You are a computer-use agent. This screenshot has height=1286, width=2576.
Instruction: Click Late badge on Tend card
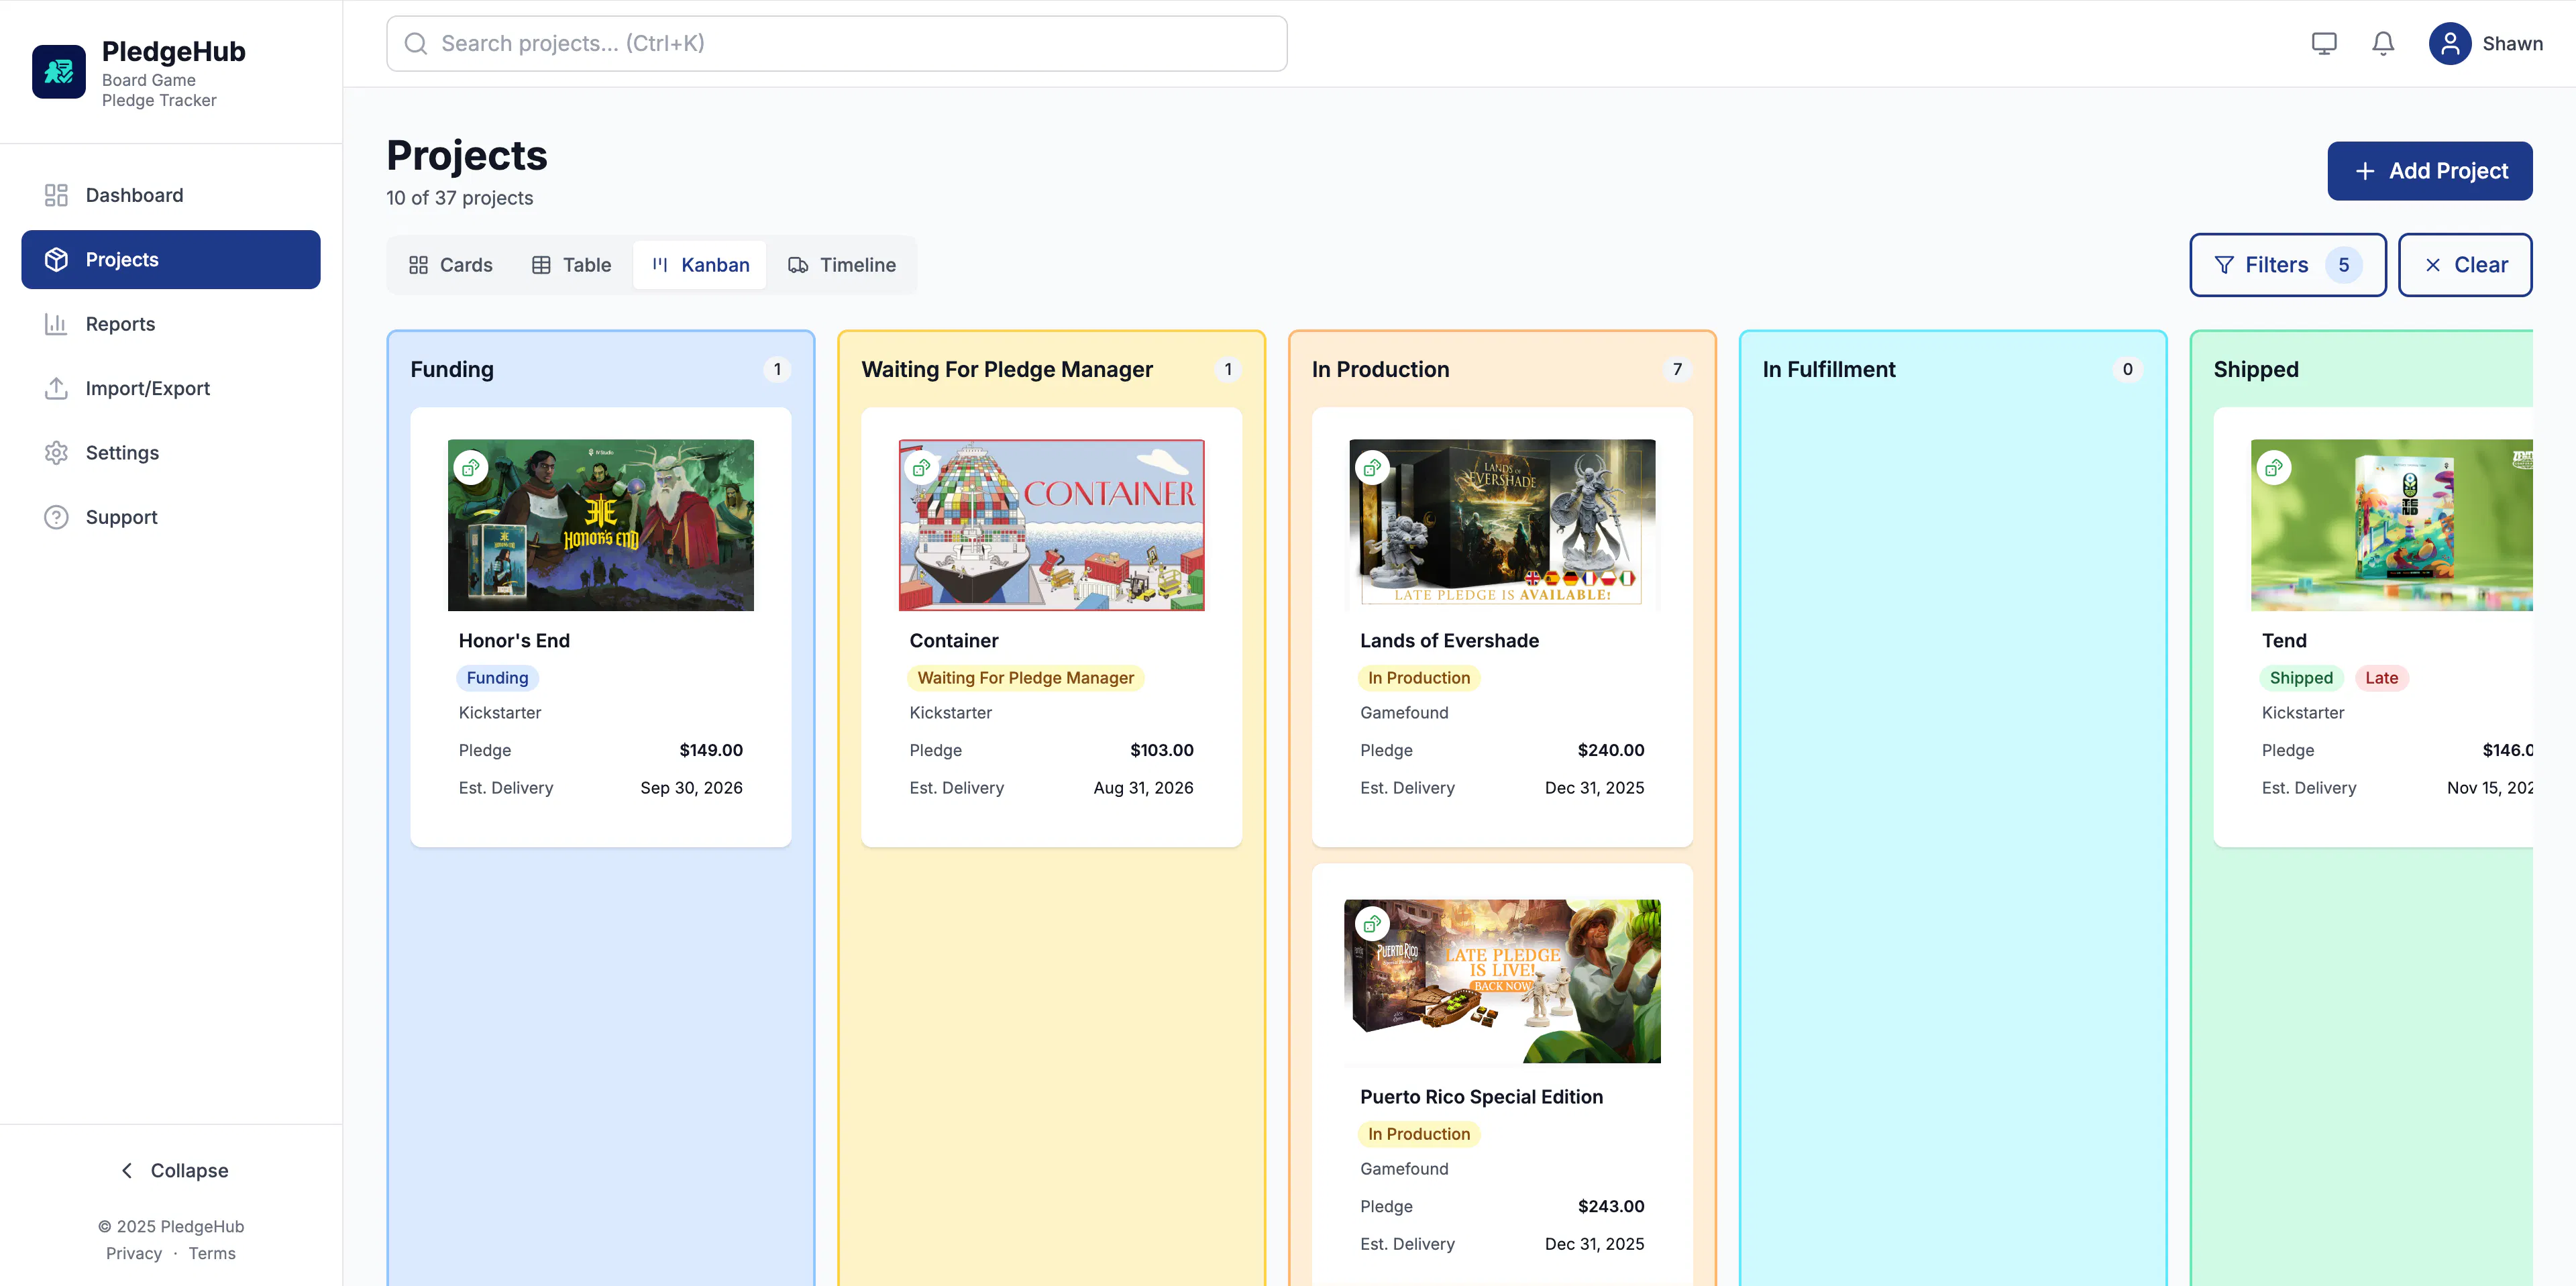tap(2381, 678)
